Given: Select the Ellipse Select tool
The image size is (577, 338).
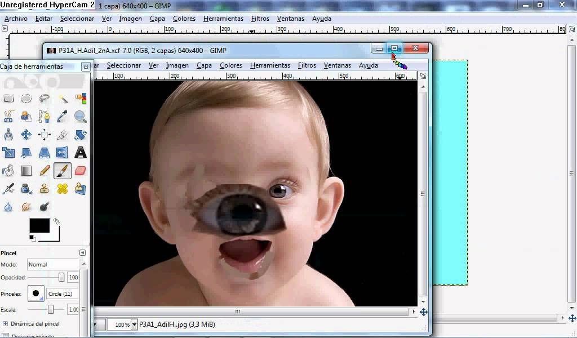Looking at the screenshot, I should 26,99.
